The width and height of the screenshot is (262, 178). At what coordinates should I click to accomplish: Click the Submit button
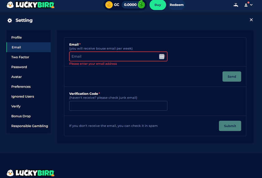click(230, 126)
